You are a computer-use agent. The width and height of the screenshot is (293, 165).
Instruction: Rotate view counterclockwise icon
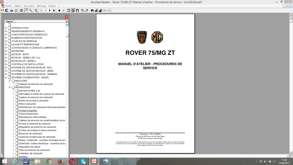[x=83, y=11]
